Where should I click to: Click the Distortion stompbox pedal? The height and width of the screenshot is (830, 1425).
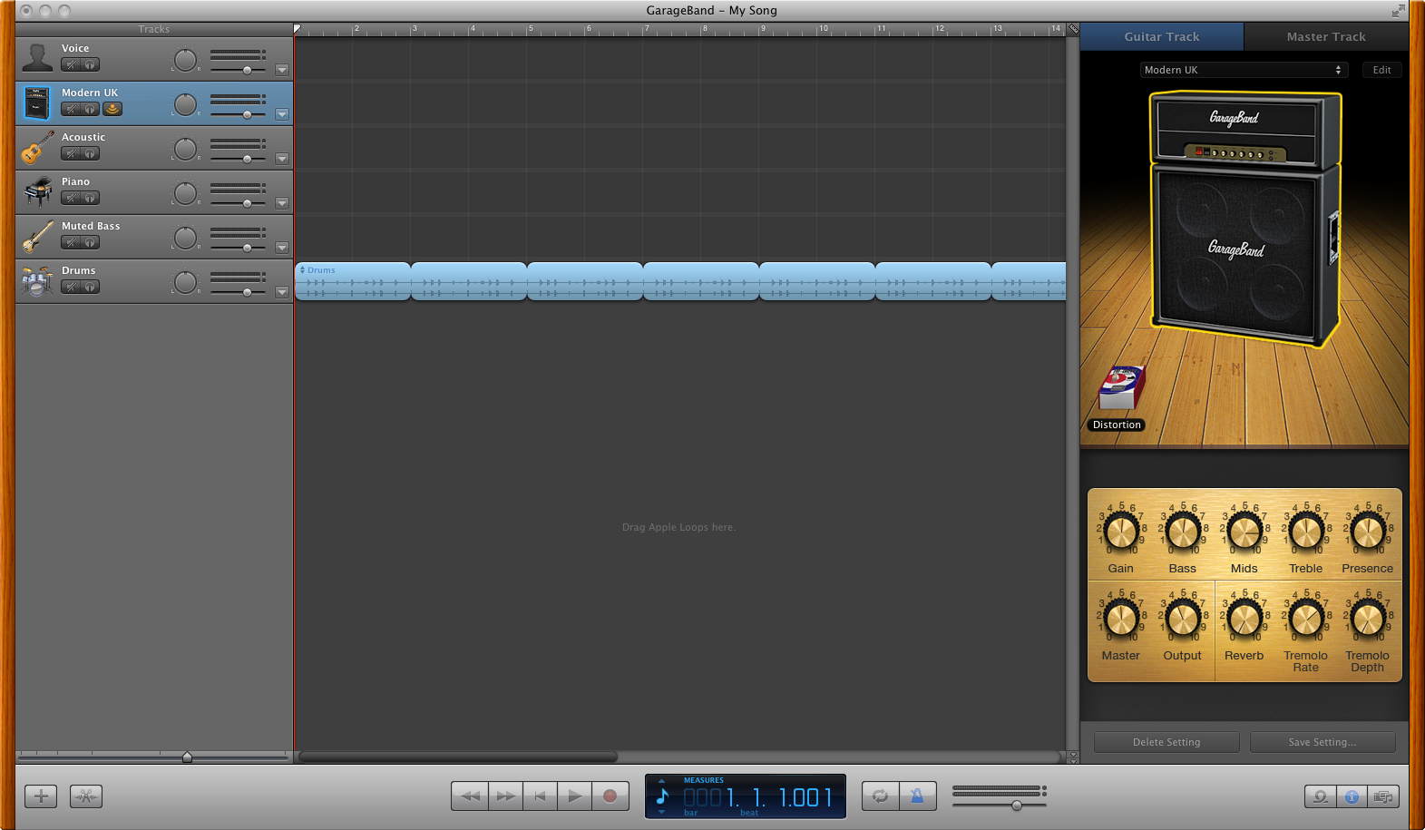click(x=1121, y=387)
